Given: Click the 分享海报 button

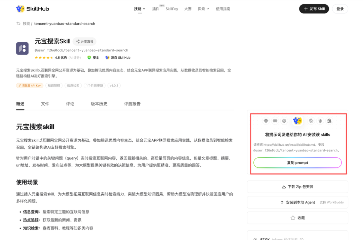Looking at the screenshot, I should [x=84, y=42].
